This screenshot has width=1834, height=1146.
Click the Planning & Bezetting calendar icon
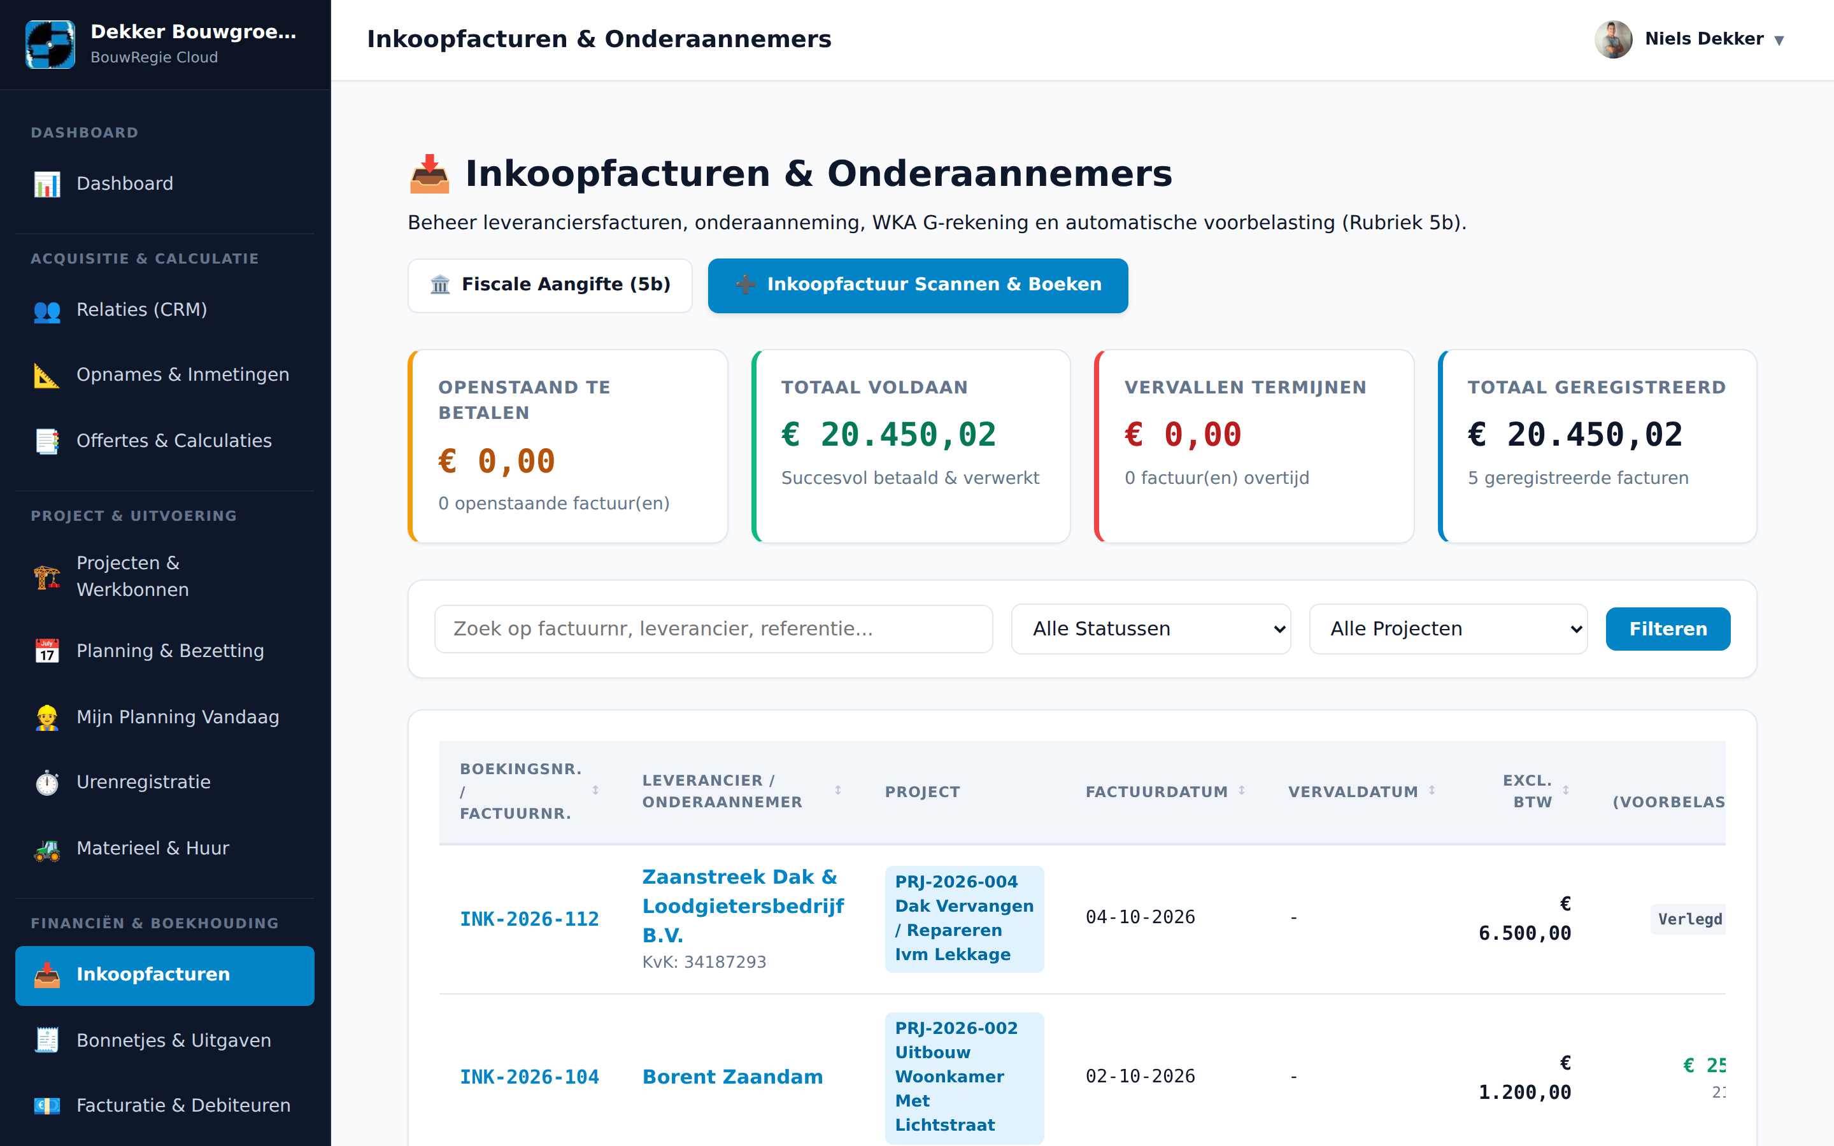pos(47,651)
